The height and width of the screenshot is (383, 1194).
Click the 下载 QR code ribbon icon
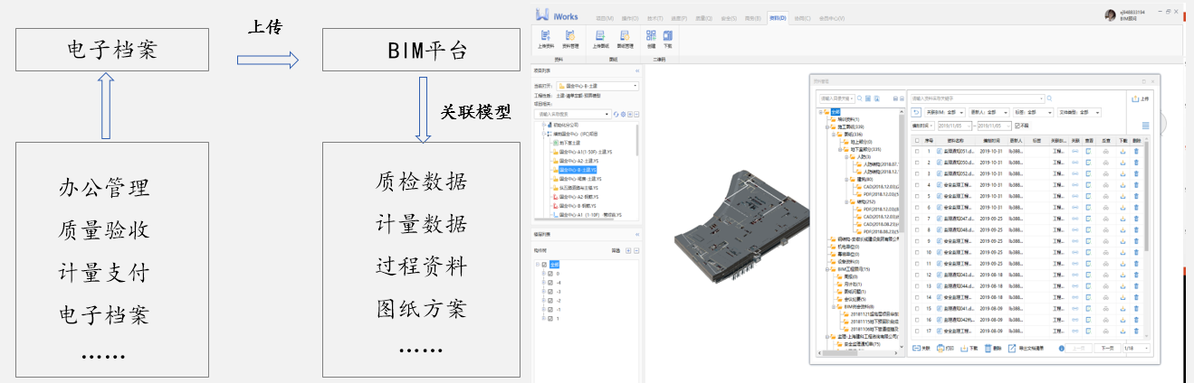point(668,38)
